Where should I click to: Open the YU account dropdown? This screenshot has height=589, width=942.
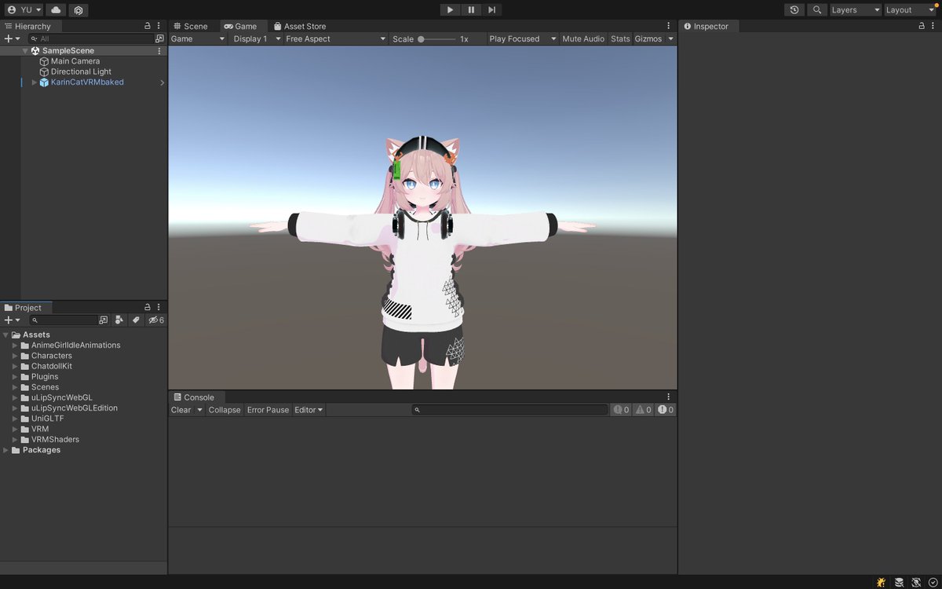(24, 10)
